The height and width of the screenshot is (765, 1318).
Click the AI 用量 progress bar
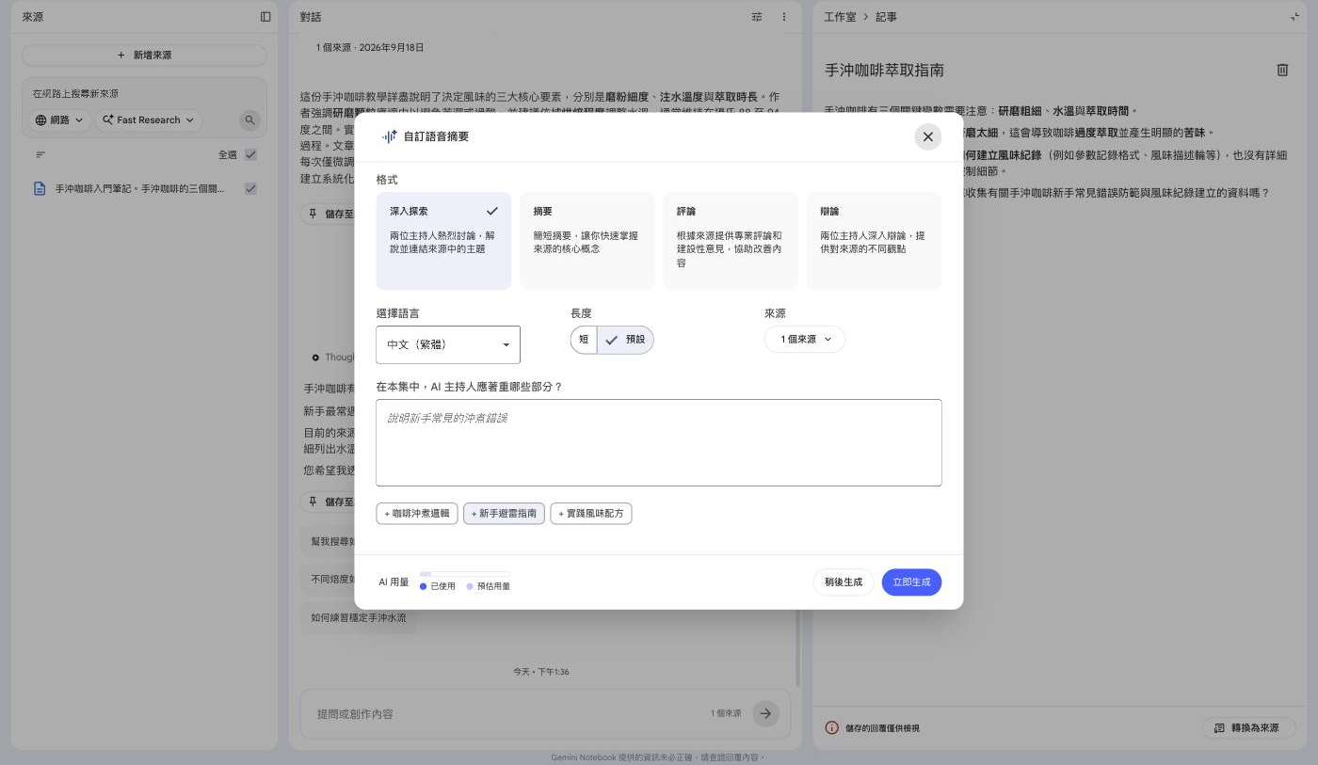[465, 574]
